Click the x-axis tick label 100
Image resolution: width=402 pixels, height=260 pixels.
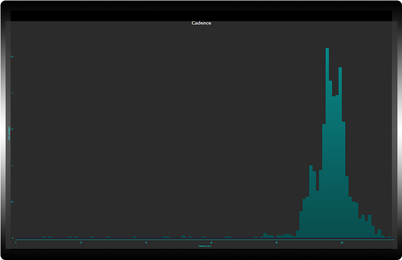point(342,242)
